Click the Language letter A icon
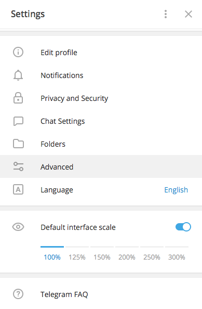This screenshot has height=309, width=202. coord(18,189)
